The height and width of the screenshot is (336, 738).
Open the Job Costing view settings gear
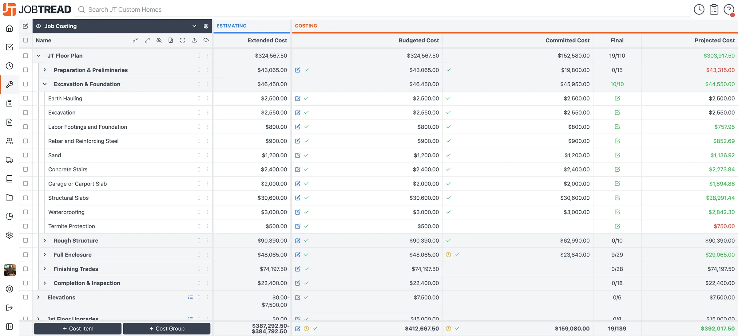point(206,26)
